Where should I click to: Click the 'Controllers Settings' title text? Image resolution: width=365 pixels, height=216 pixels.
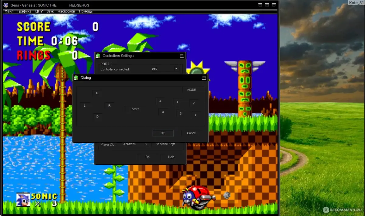118,56
